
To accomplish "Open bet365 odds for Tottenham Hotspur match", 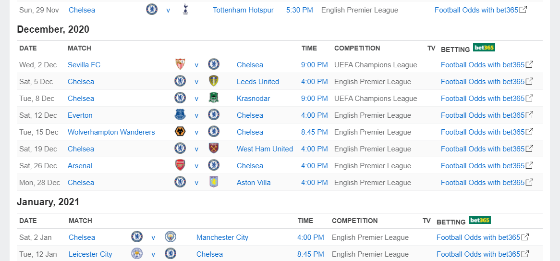I will click(480, 10).
